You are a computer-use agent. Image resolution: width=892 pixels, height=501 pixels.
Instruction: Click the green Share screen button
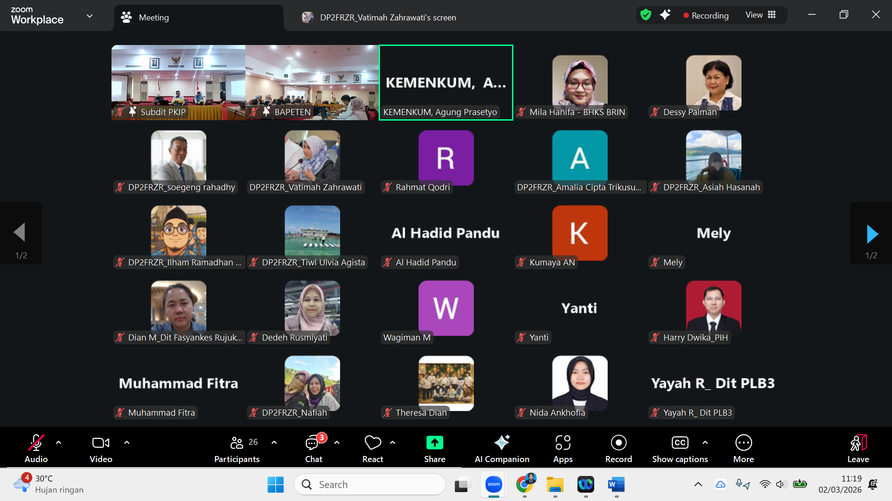pos(434,443)
